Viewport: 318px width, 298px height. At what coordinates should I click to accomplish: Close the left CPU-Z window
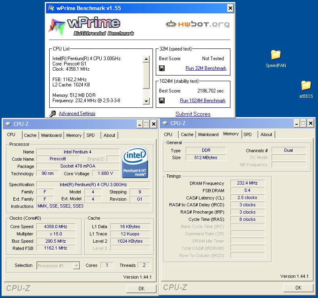(153, 124)
